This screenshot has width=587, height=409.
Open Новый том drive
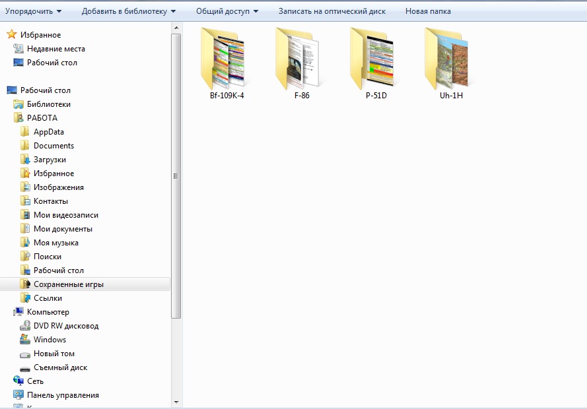pos(54,353)
